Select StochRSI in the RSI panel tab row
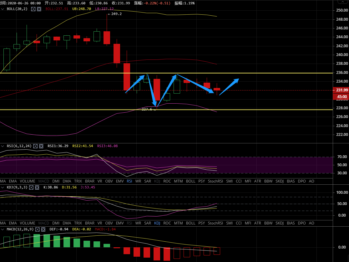This screenshot has height=262, width=349. pyautogui.click(x=215, y=181)
